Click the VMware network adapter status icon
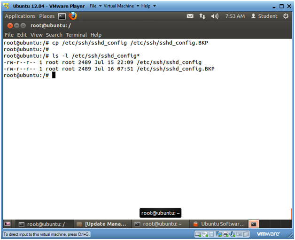 click(x=218, y=234)
